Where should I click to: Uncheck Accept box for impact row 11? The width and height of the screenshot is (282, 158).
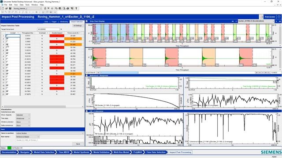[7, 65]
